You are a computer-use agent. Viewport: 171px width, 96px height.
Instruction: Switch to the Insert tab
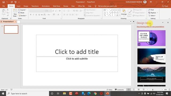pyautogui.click(x=18, y=6)
